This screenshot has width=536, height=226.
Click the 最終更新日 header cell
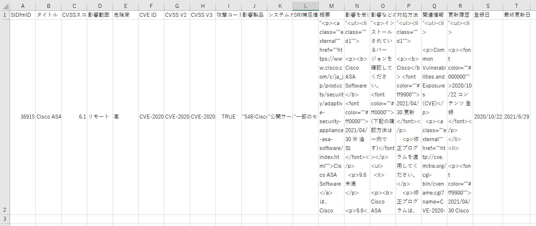coord(517,15)
